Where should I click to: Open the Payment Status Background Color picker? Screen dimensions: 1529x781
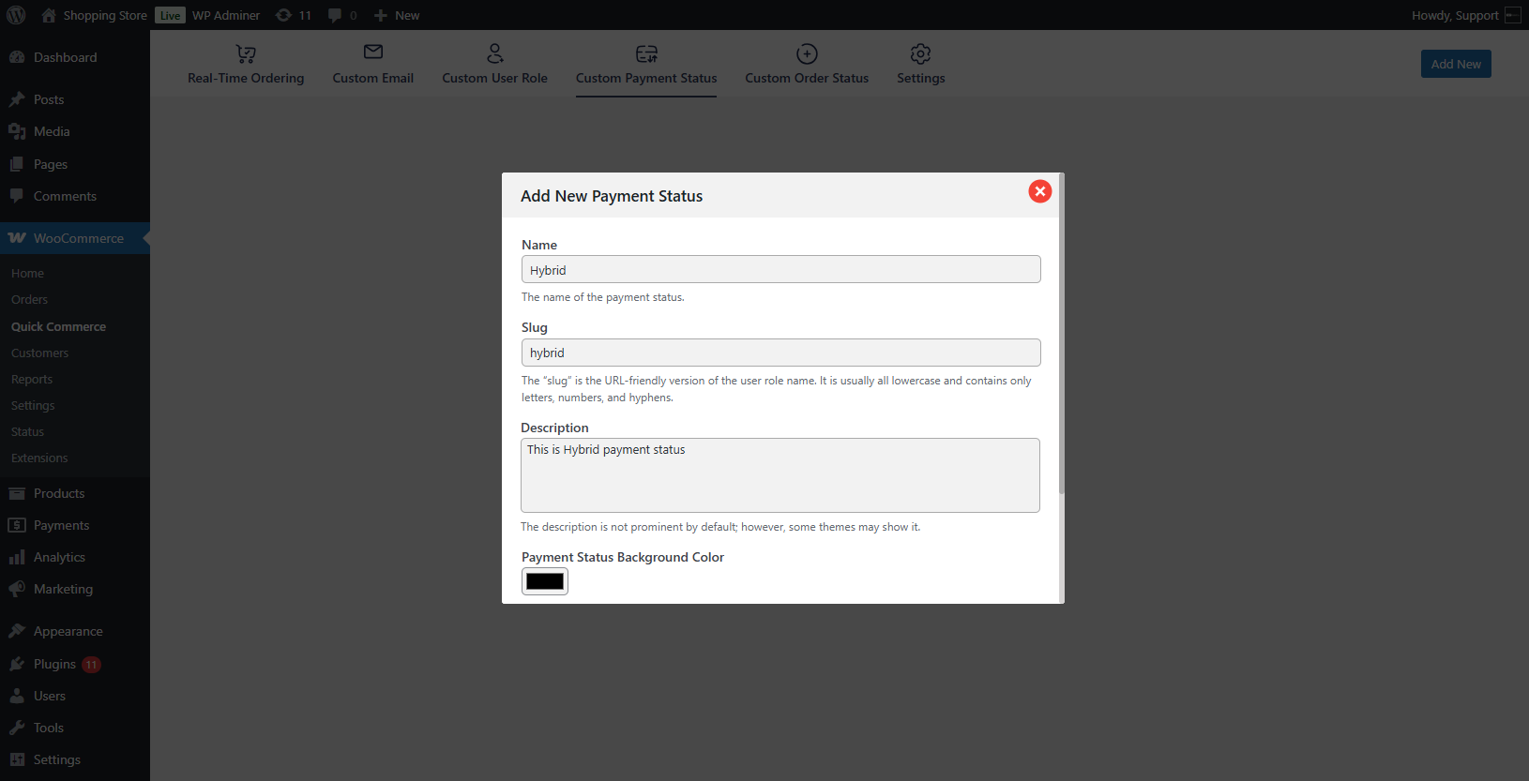(545, 581)
